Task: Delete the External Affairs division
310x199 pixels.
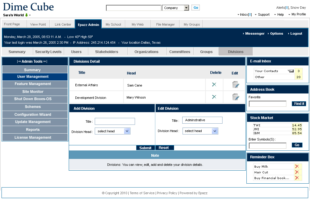Action: point(214,85)
